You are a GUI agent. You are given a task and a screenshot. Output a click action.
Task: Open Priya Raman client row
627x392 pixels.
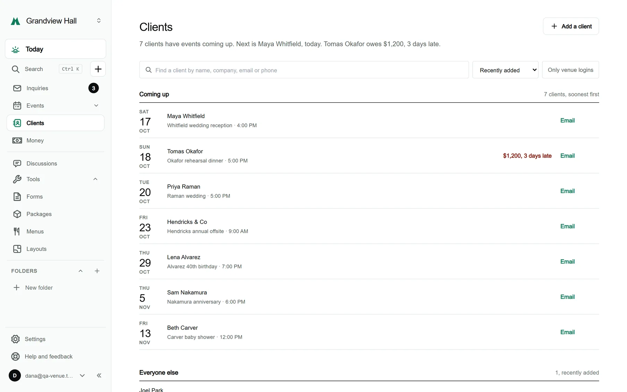coord(369,191)
